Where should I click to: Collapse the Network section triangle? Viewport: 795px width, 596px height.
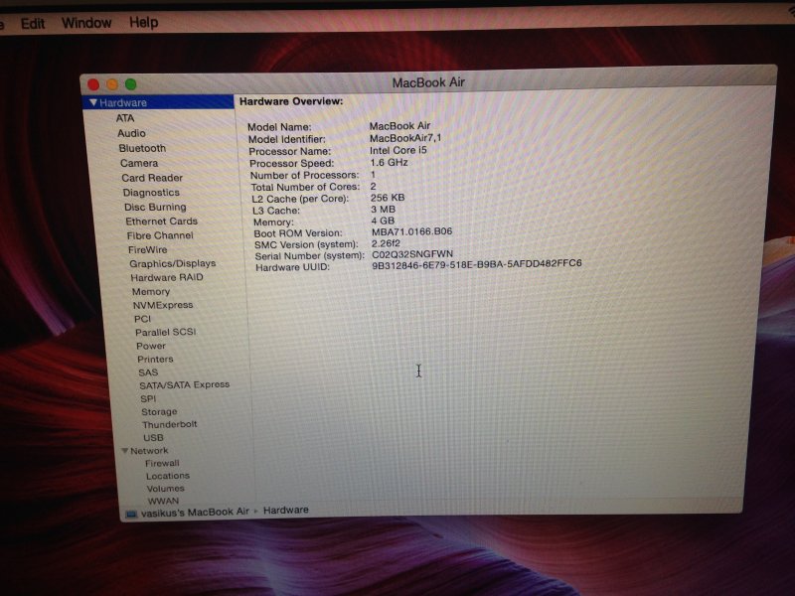click(x=125, y=451)
